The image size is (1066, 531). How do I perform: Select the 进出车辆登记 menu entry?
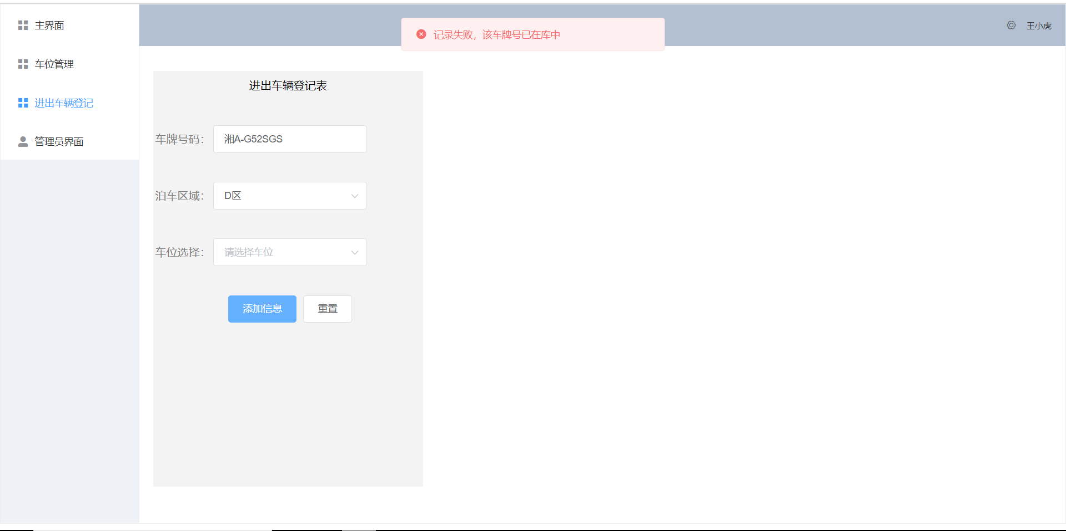[64, 103]
